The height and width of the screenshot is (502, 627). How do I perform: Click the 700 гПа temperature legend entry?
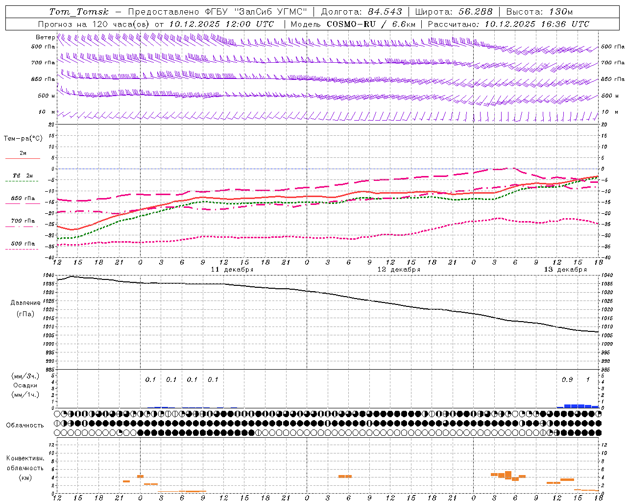[23, 223]
